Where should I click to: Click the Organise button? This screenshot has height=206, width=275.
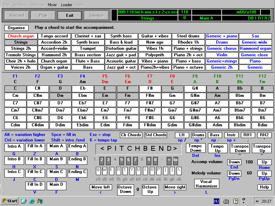[x=16, y=28]
